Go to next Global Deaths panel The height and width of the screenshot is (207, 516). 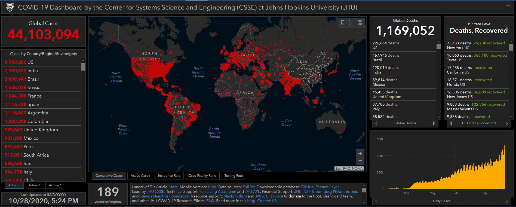coord(434,123)
